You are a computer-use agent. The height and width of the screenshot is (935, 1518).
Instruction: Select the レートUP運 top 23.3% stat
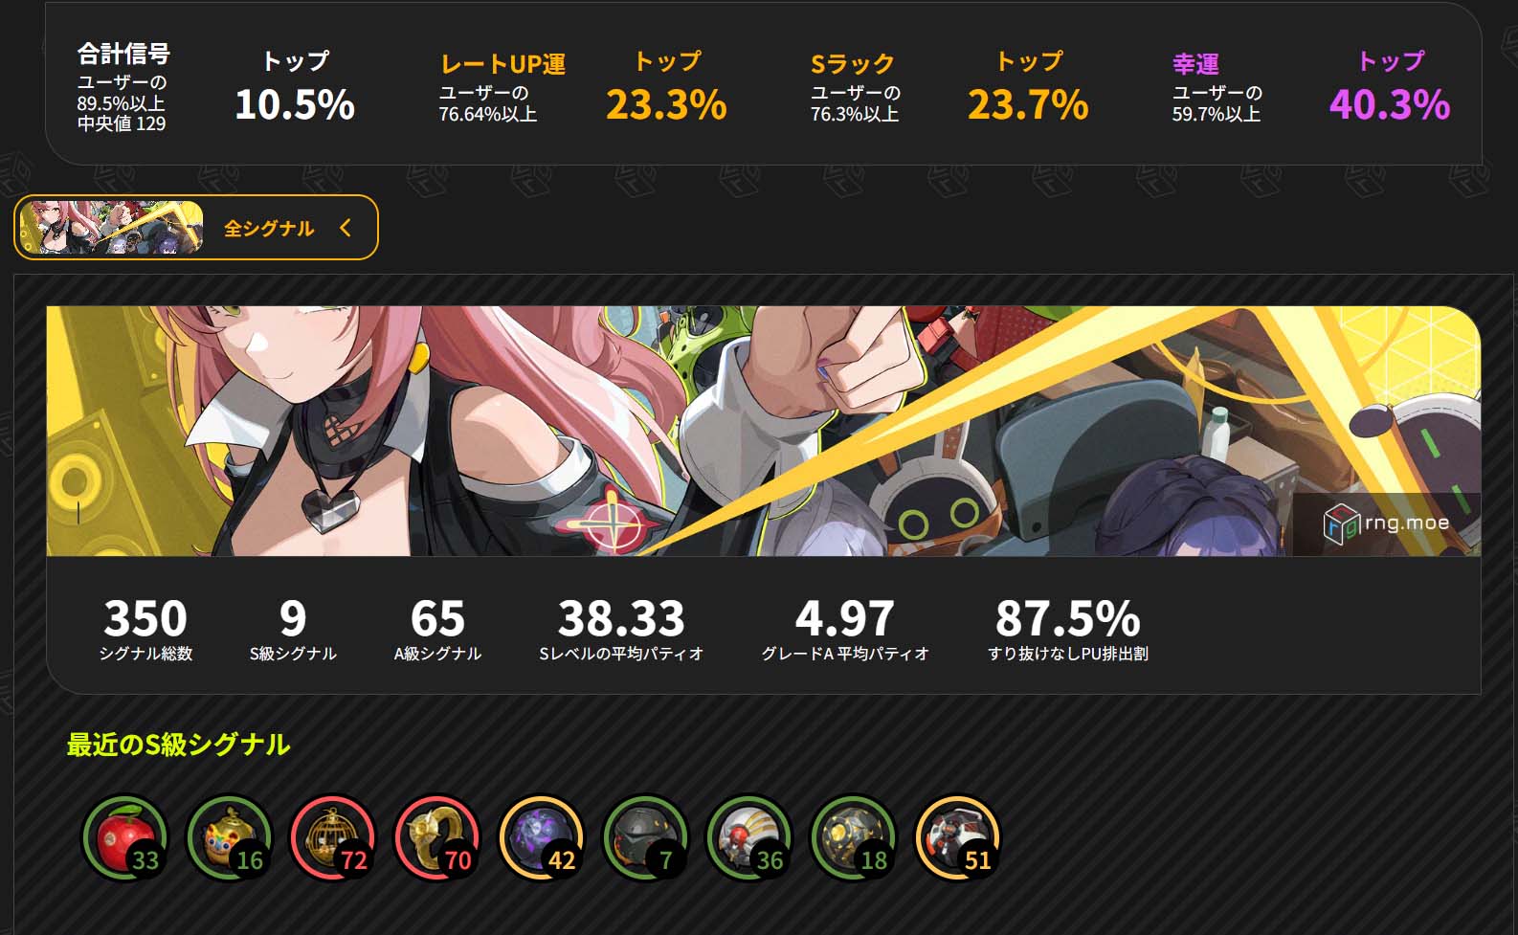tap(666, 88)
